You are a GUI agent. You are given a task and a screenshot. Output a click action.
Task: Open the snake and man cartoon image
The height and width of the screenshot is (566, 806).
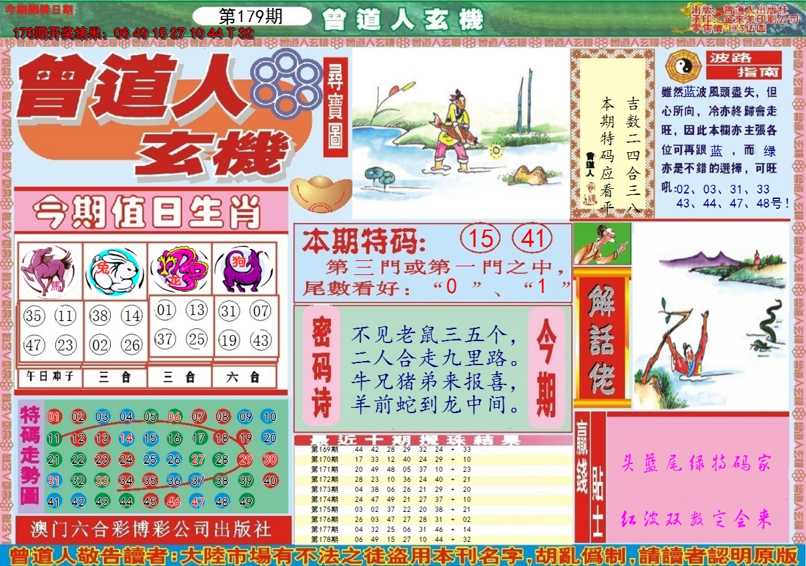click(711, 317)
